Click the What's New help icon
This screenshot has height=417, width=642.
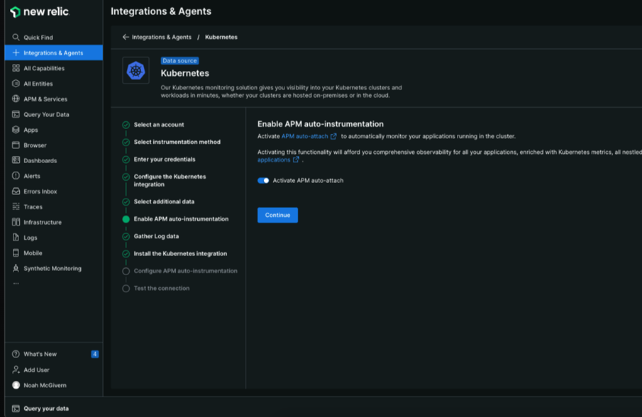point(16,354)
